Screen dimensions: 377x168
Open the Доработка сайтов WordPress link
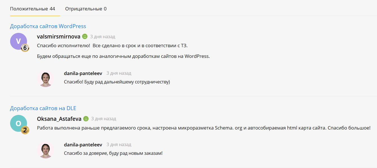48,26
